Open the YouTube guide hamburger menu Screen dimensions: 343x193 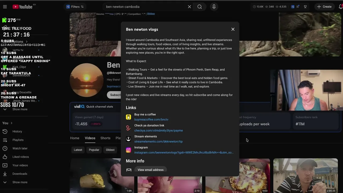tap(5, 7)
